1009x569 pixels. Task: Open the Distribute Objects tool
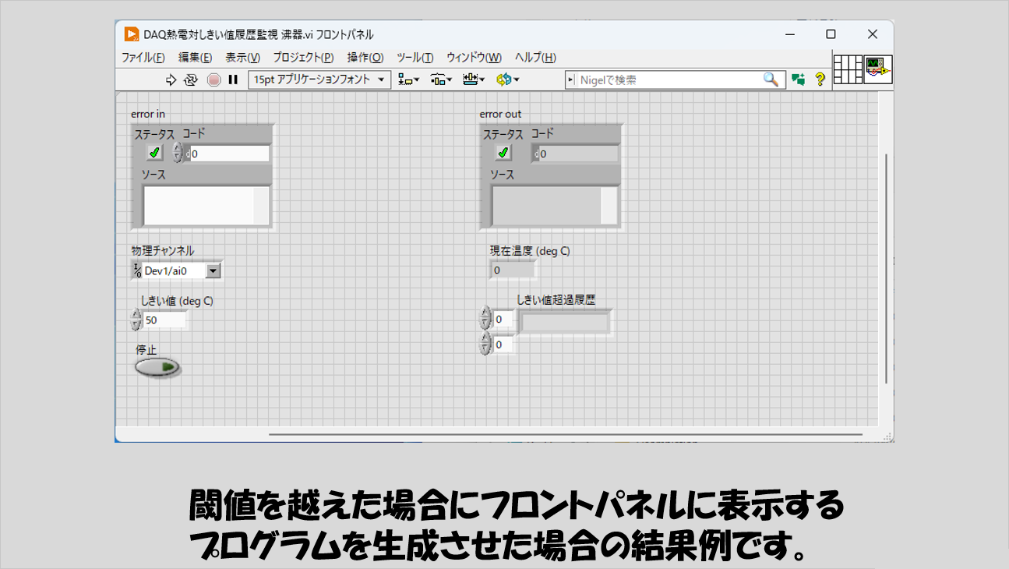pos(441,80)
